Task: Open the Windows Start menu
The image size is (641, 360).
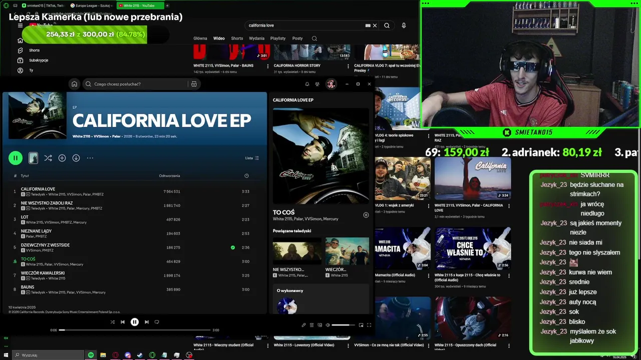Action: click(x=6, y=355)
